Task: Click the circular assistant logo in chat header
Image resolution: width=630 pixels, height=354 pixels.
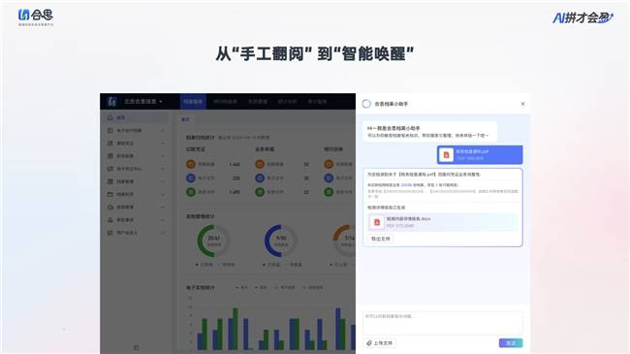Action: click(366, 104)
